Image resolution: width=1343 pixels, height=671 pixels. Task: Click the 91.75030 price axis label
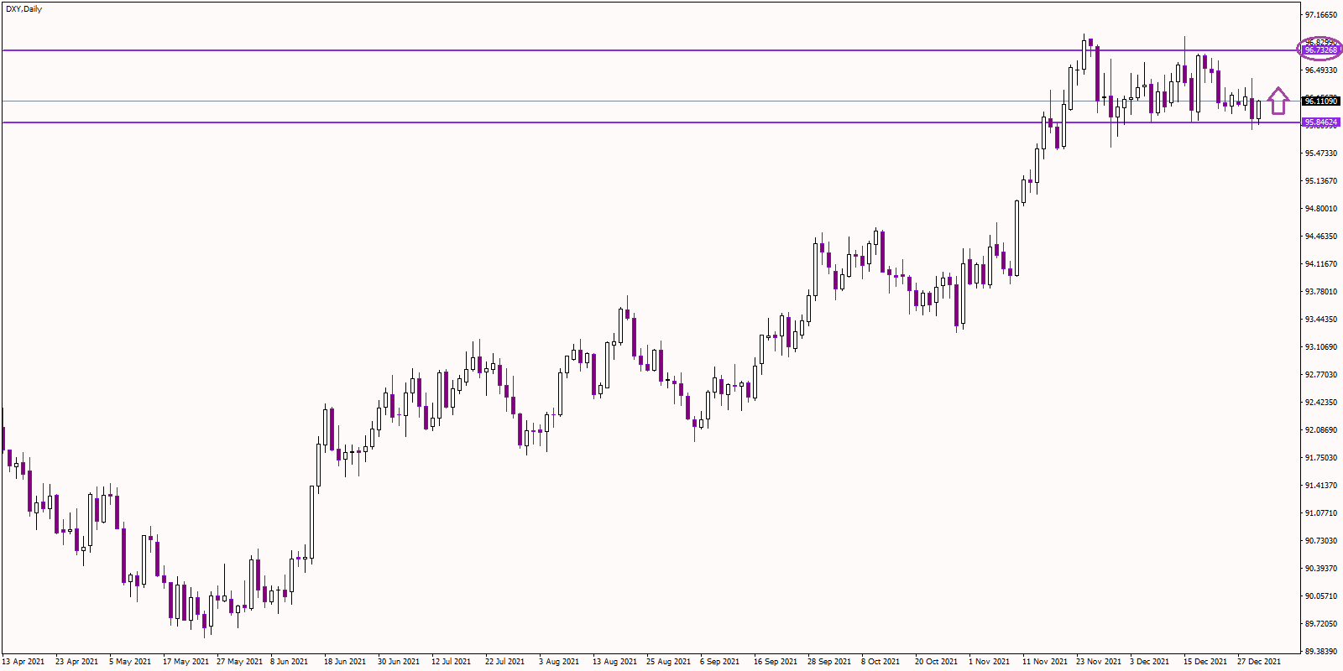click(x=1321, y=458)
